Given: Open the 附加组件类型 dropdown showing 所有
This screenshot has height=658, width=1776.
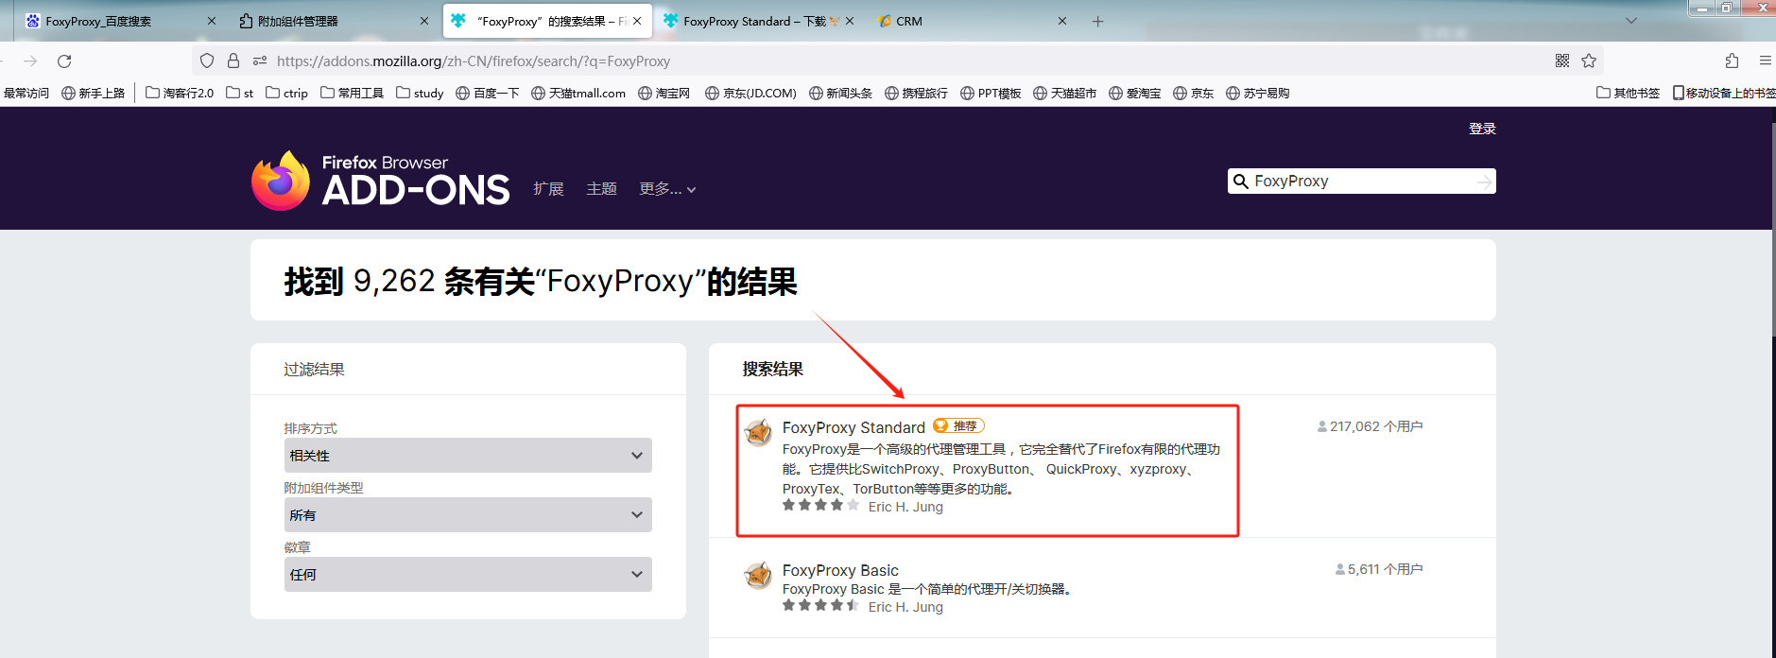Looking at the screenshot, I should point(468,515).
